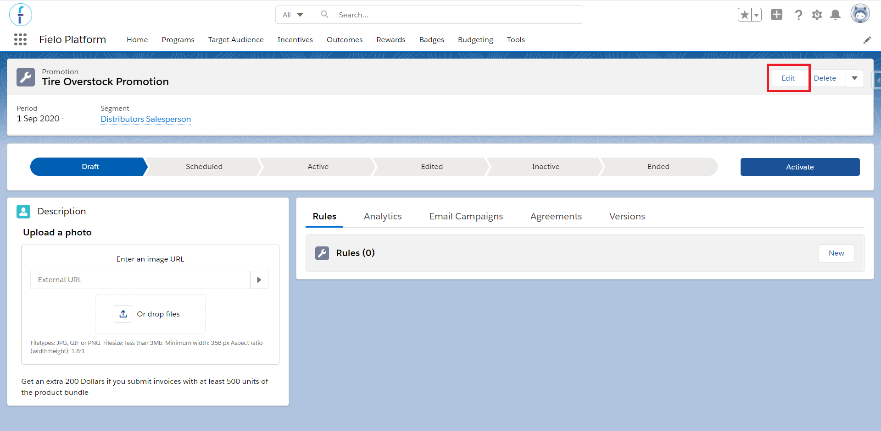
Task: Open the Distributors Salesperson segment link
Action: tap(146, 119)
